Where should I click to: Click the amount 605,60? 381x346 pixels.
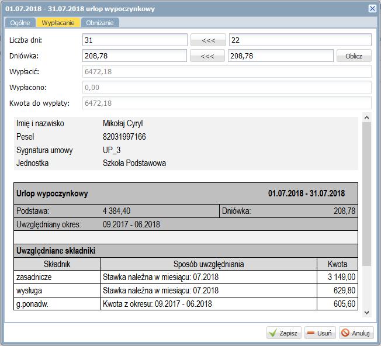point(344,304)
